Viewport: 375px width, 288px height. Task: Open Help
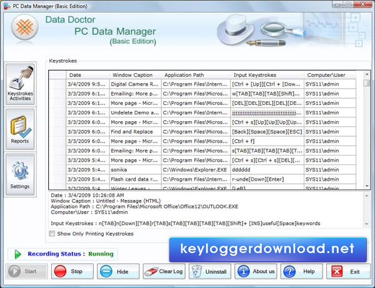(302, 271)
